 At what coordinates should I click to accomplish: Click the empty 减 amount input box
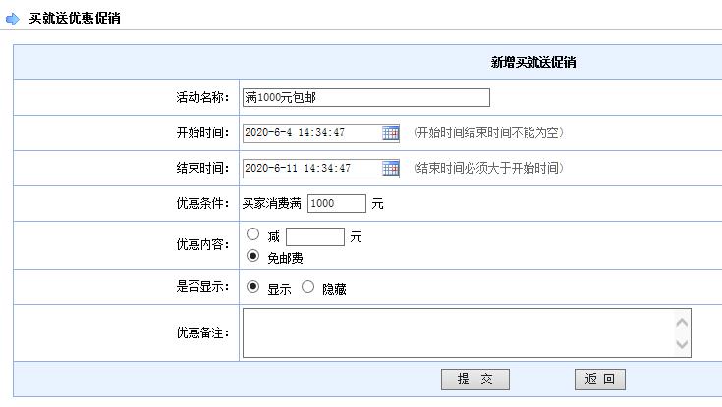pos(314,236)
